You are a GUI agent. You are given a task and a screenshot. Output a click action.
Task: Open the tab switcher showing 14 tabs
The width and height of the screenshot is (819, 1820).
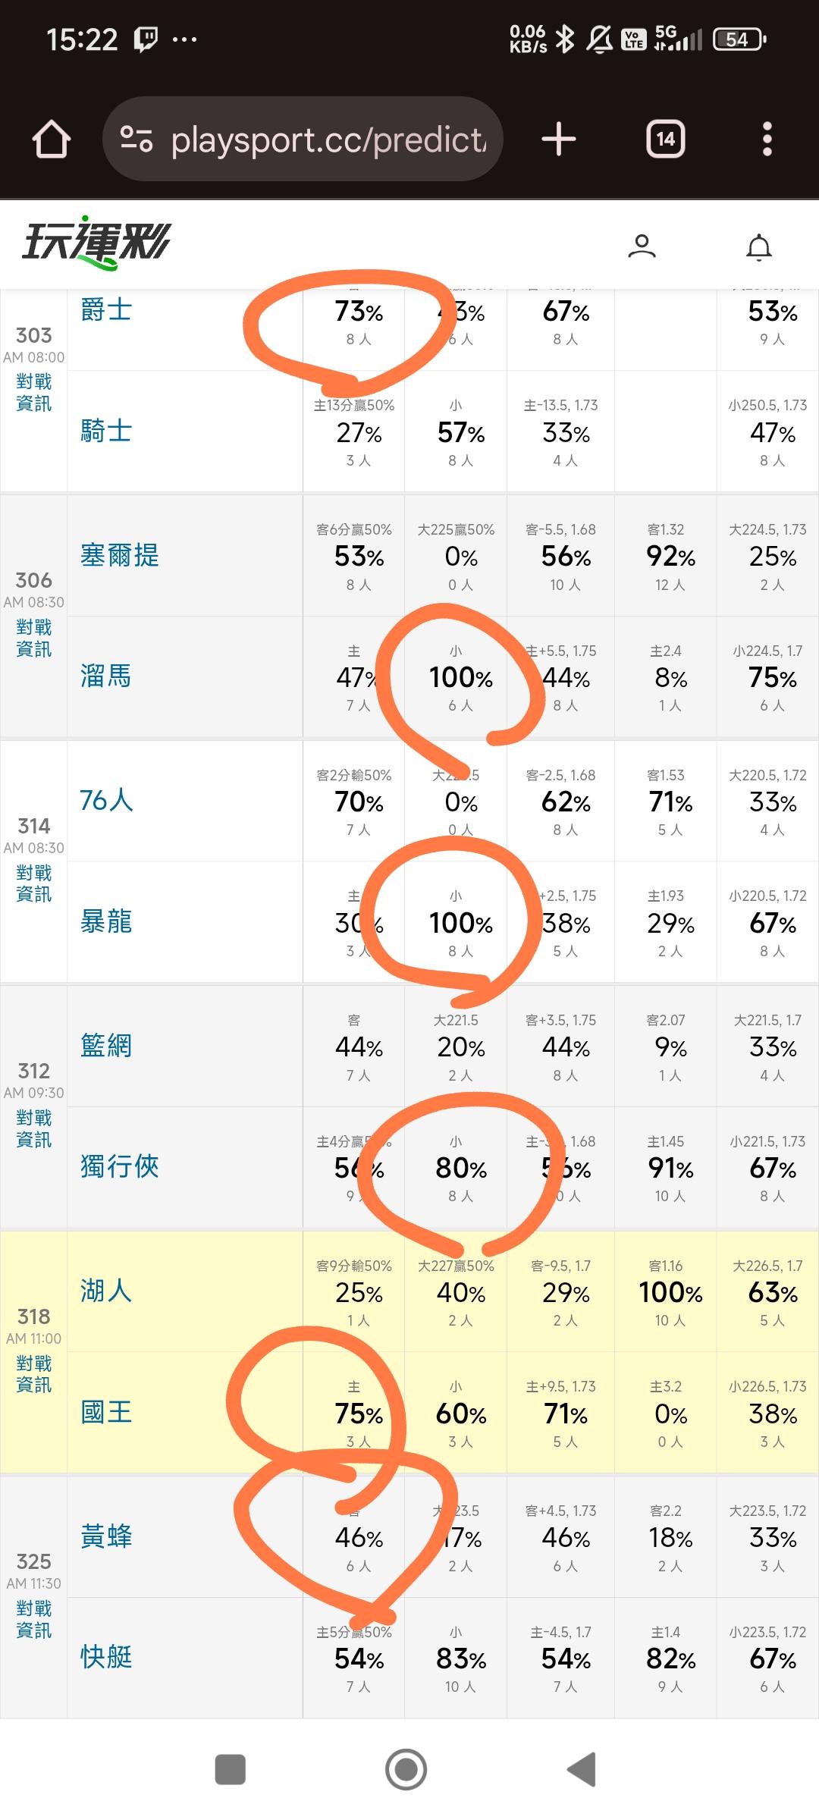(665, 140)
